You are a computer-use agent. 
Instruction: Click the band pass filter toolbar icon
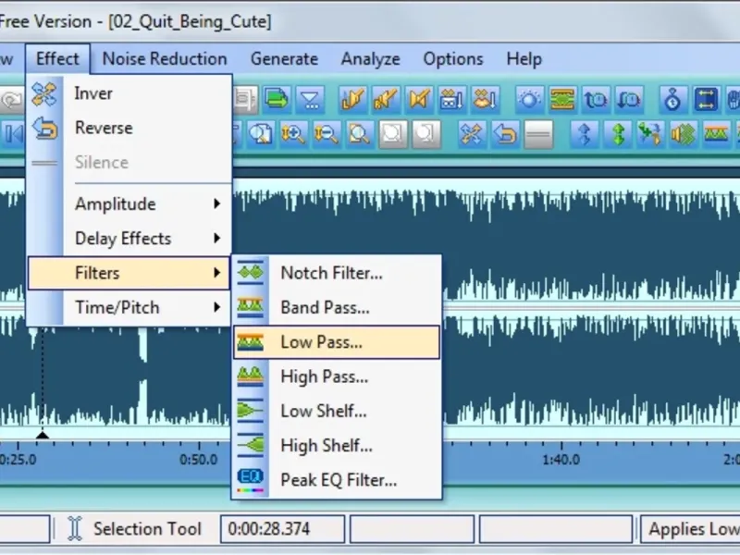pos(716,134)
